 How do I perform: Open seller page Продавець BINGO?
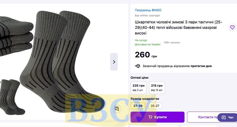click(x=148, y=10)
